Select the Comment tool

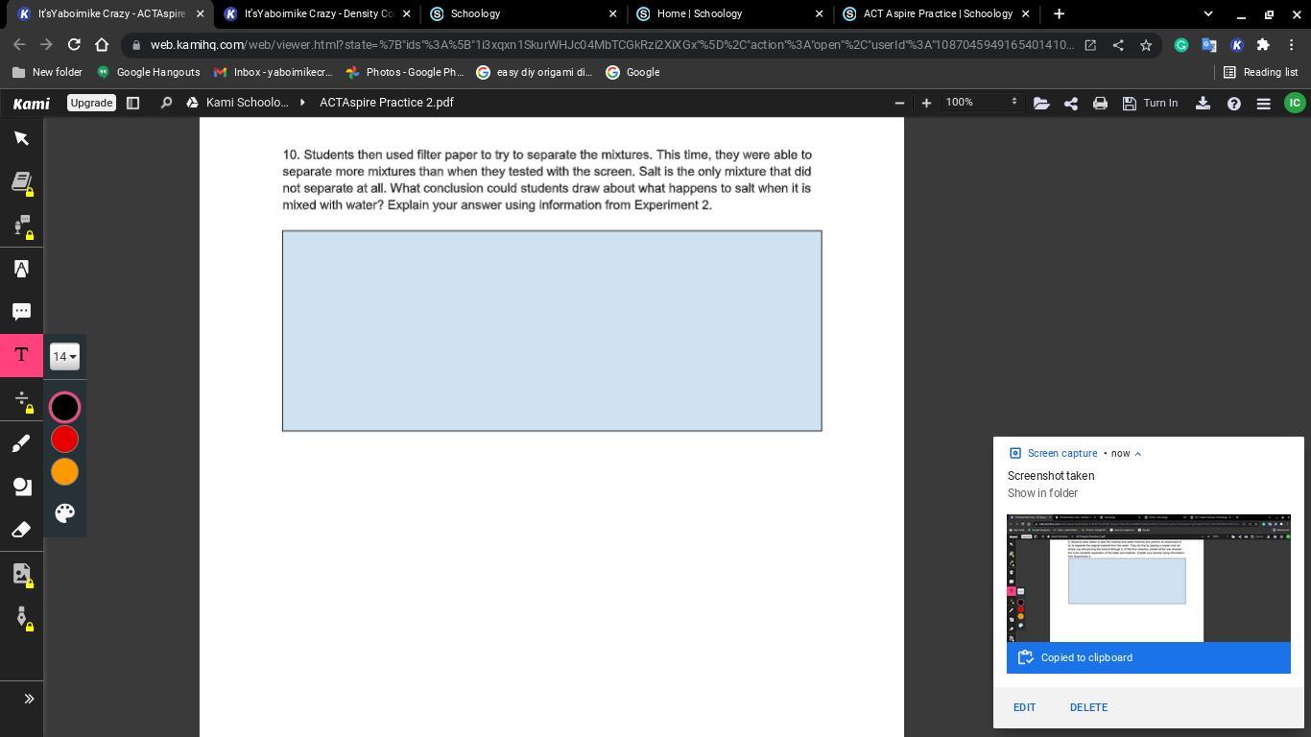pos(22,312)
